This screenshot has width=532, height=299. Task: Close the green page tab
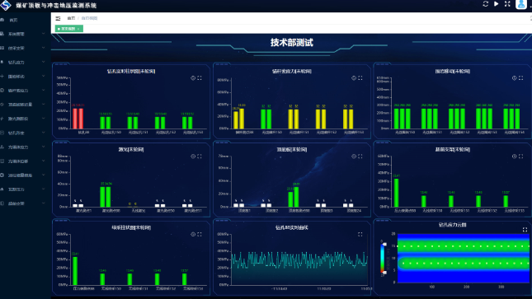[x=78, y=29]
